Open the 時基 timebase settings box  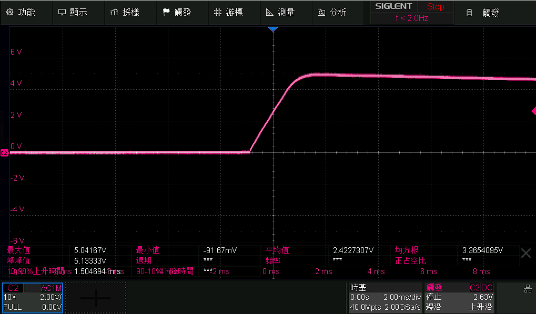(385, 297)
